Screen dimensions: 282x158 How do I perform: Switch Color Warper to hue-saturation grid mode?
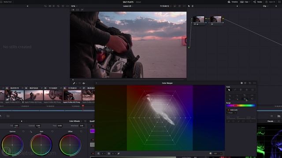point(241,83)
